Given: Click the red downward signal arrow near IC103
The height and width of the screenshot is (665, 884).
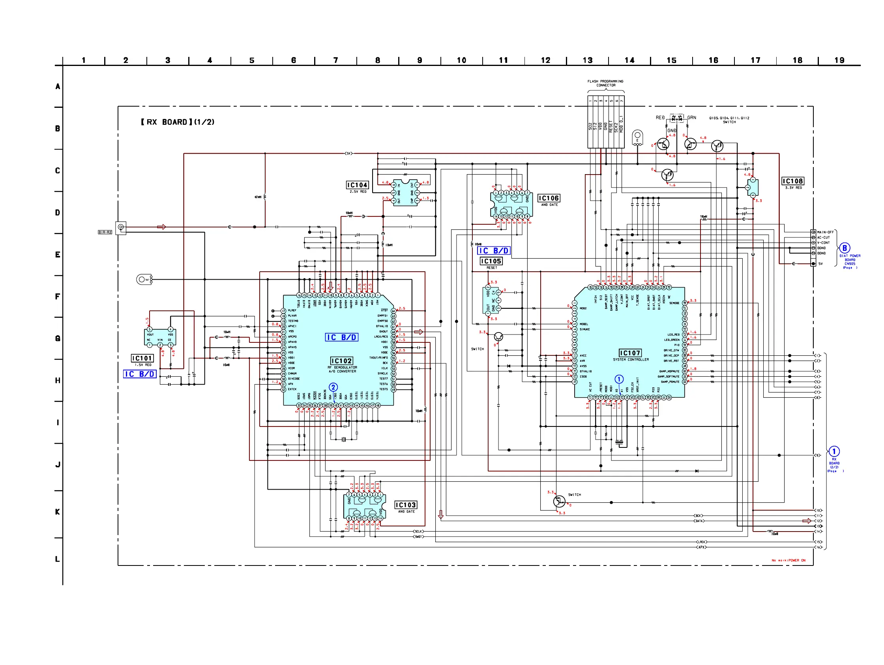Looking at the screenshot, I should [x=441, y=515].
